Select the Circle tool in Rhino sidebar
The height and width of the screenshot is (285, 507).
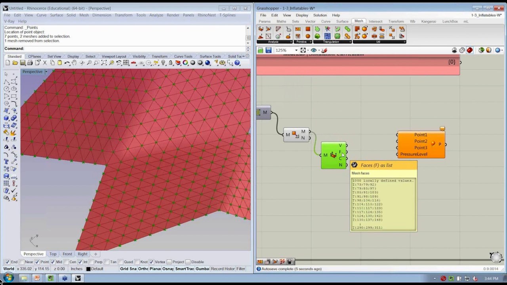click(x=6, y=89)
